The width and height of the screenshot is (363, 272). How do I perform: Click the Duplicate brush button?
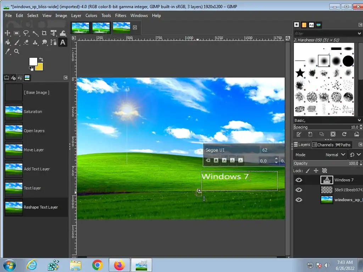coord(322,134)
